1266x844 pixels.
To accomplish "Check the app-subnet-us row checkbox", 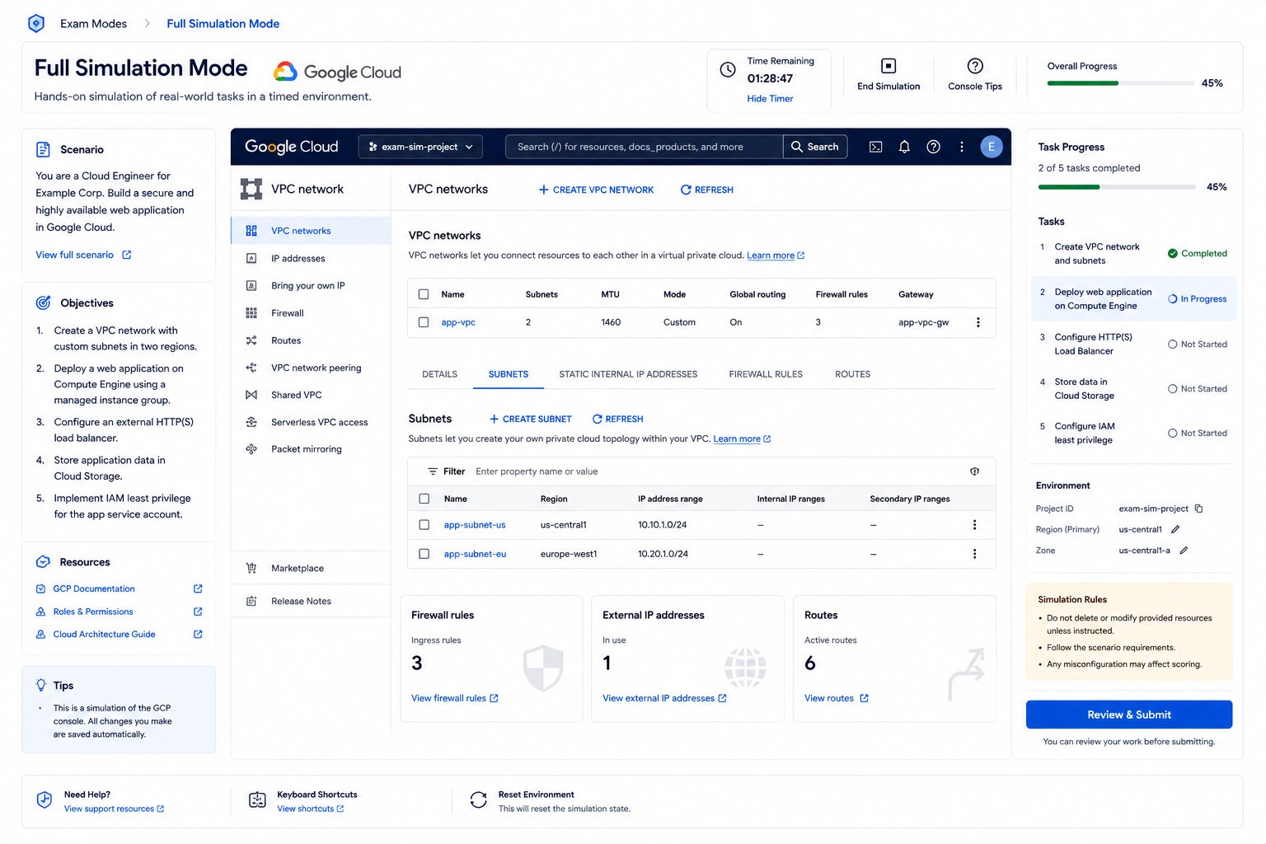I will pyautogui.click(x=424, y=525).
